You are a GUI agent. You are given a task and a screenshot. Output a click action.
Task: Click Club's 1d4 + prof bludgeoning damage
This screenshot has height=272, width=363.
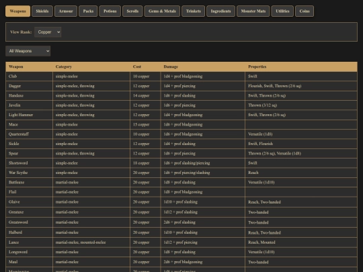[x=183, y=77]
